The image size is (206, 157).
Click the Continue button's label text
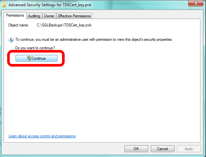coord(39,58)
